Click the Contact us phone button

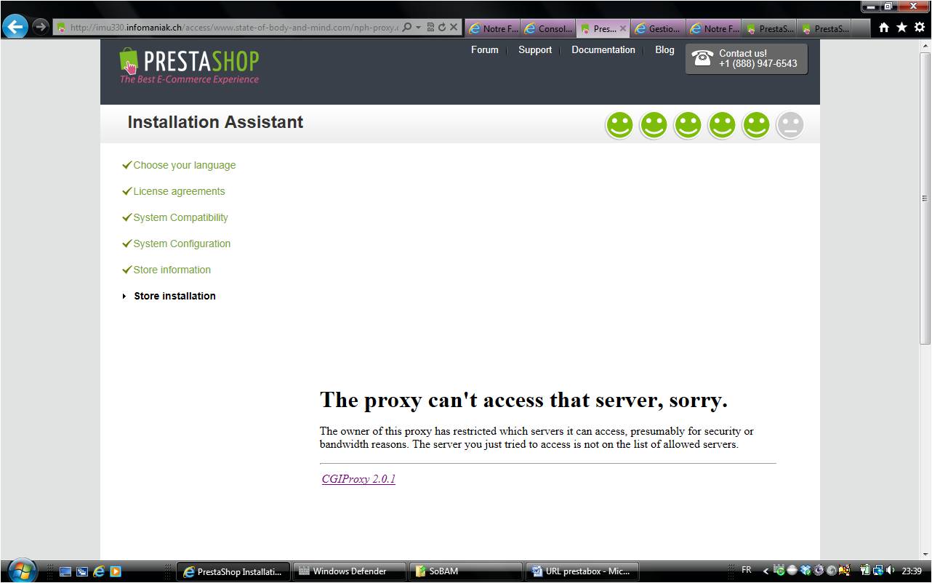[x=747, y=58]
